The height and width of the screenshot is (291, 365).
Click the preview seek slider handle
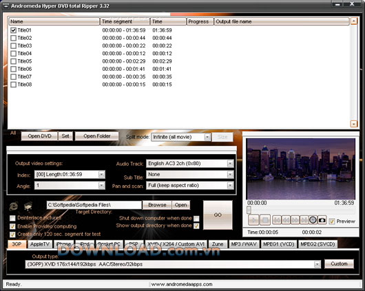[249, 210]
